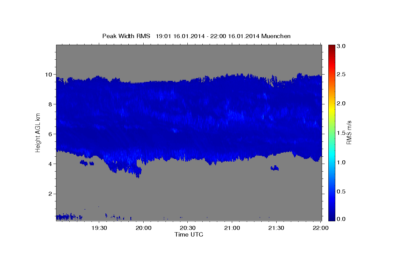Click the isolated blue patch near 21:30 below cloud
This screenshot has height=265, width=398.
pyautogui.click(x=275, y=168)
